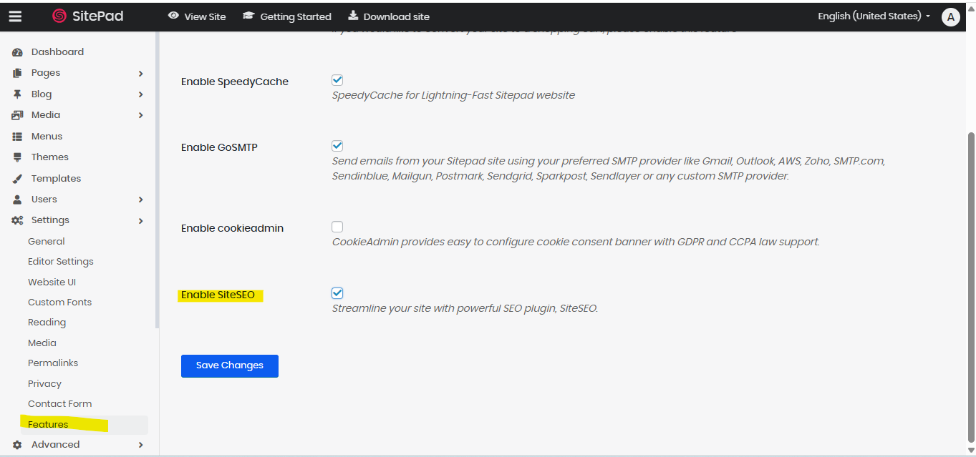Open the English language dropdown
This screenshot has width=976, height=457.
click(x=874, y=16)
